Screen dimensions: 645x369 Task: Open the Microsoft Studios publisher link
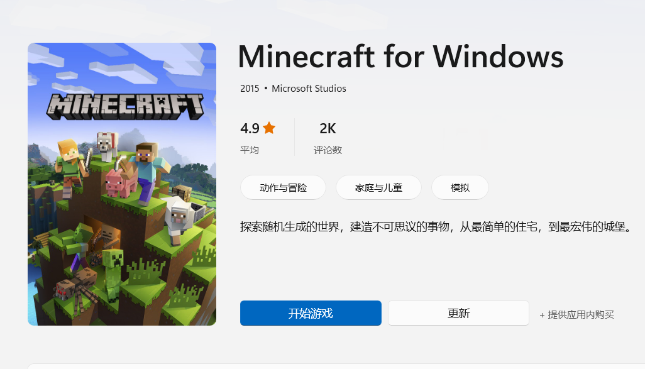309,89
